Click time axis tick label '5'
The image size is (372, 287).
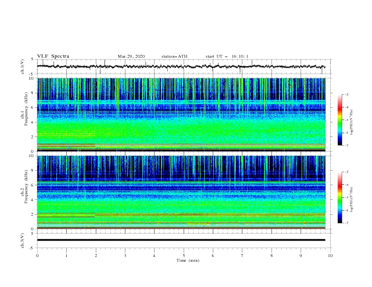coord(184,256)
